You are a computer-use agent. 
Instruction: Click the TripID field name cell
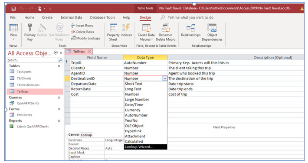pos(96,63)
